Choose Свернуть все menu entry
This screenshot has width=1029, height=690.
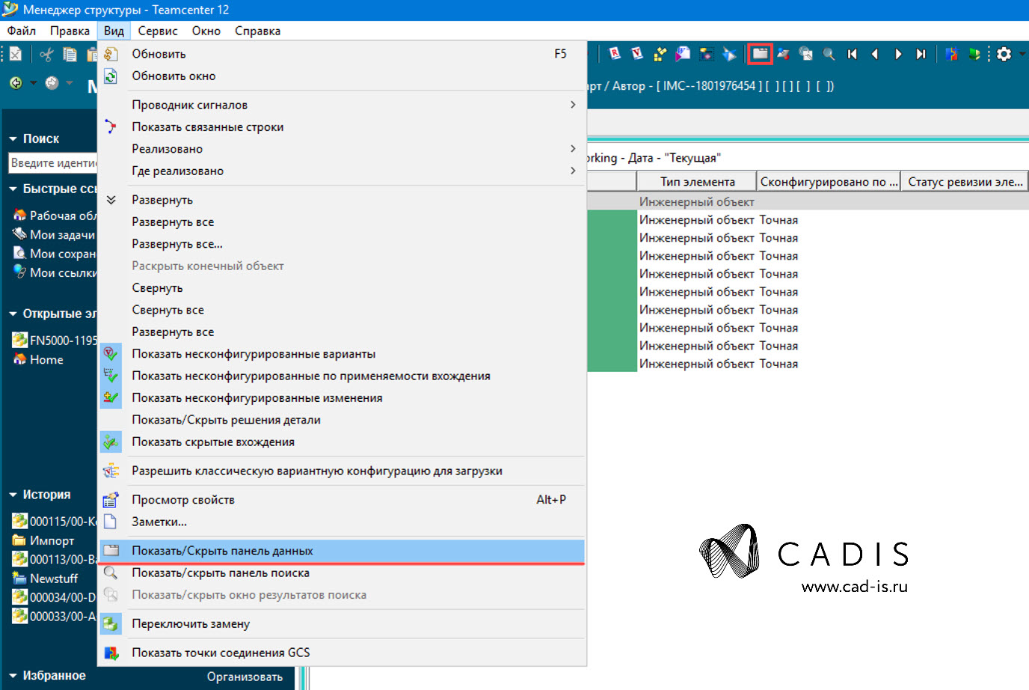coord(341,310)
